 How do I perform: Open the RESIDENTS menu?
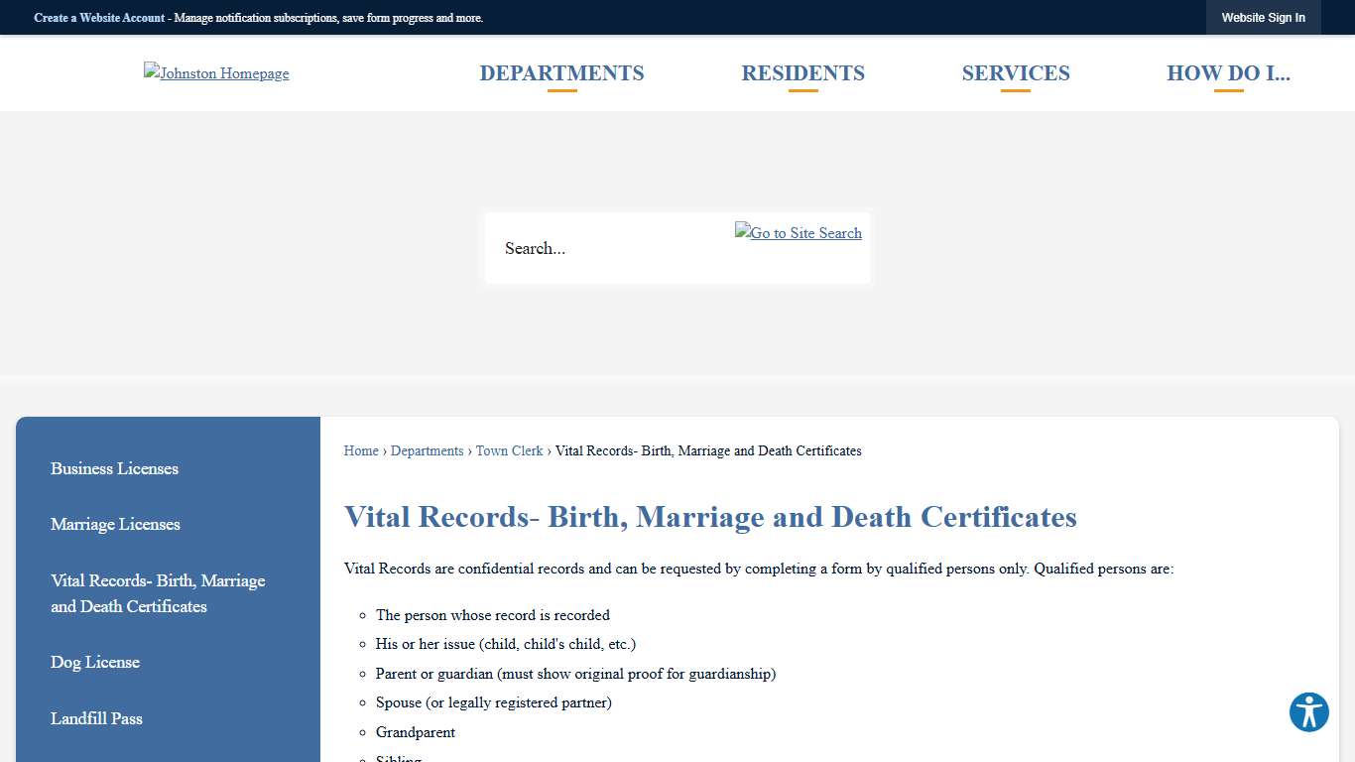point(802,72)
